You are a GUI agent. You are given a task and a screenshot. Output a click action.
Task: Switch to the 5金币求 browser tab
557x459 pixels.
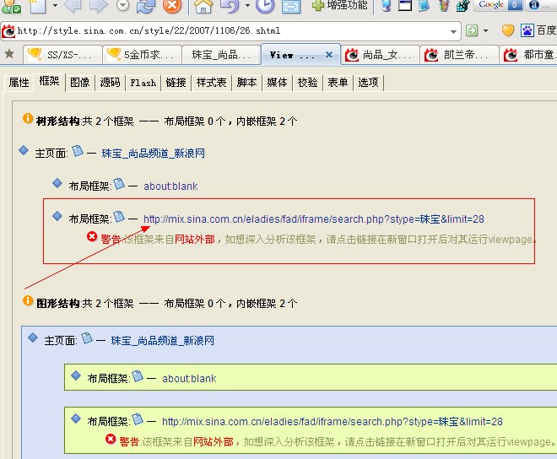pyautogui.click(x=142, y=55)
